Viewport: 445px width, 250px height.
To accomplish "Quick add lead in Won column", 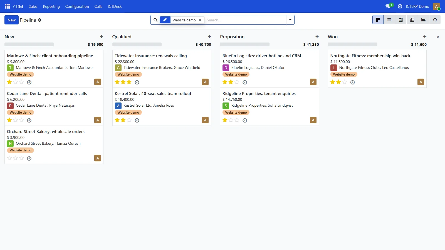I will (425, 37).
